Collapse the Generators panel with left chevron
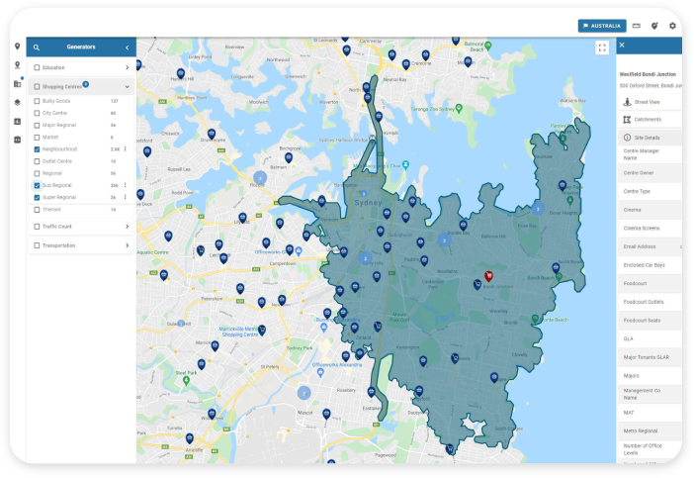The height and width of the screenshot is (478, 694). point(127,48)
